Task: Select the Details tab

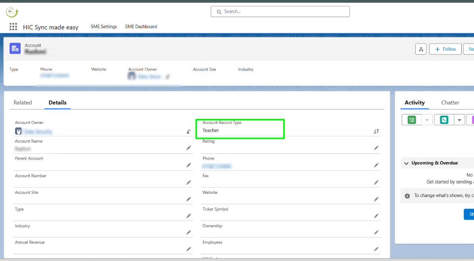Action: 58,102
